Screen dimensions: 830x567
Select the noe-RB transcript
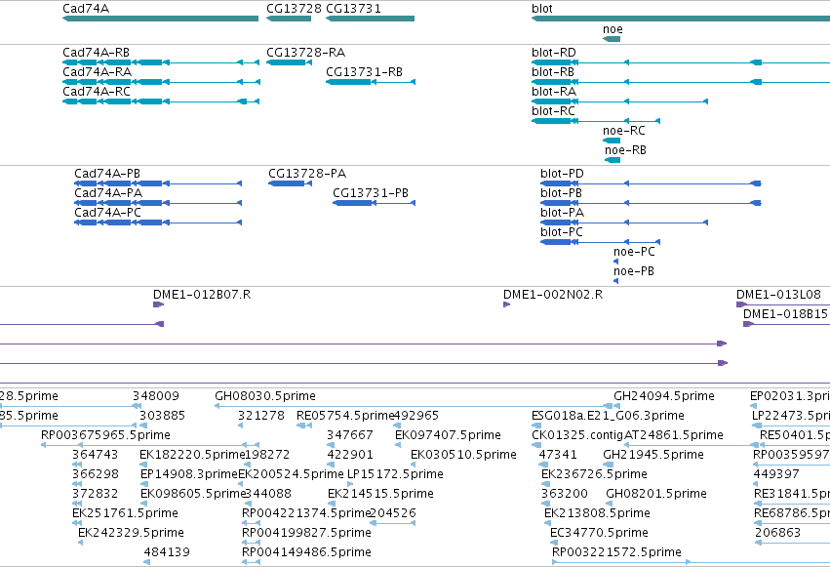pyautogui.click(x=613, y=160)
